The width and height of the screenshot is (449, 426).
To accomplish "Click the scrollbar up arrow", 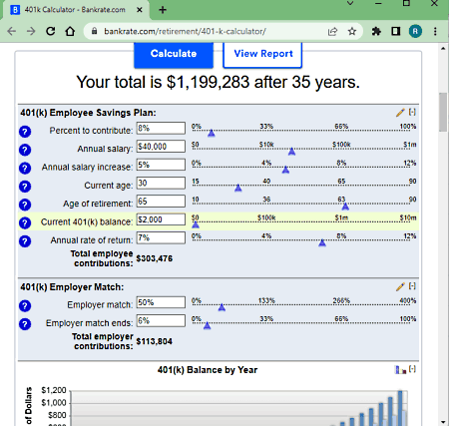I will tap(443, 49).
